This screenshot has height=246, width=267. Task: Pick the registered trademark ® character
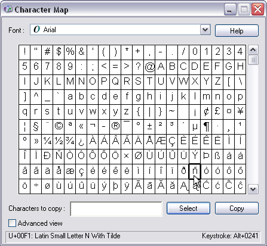click(x=115, y=126)
